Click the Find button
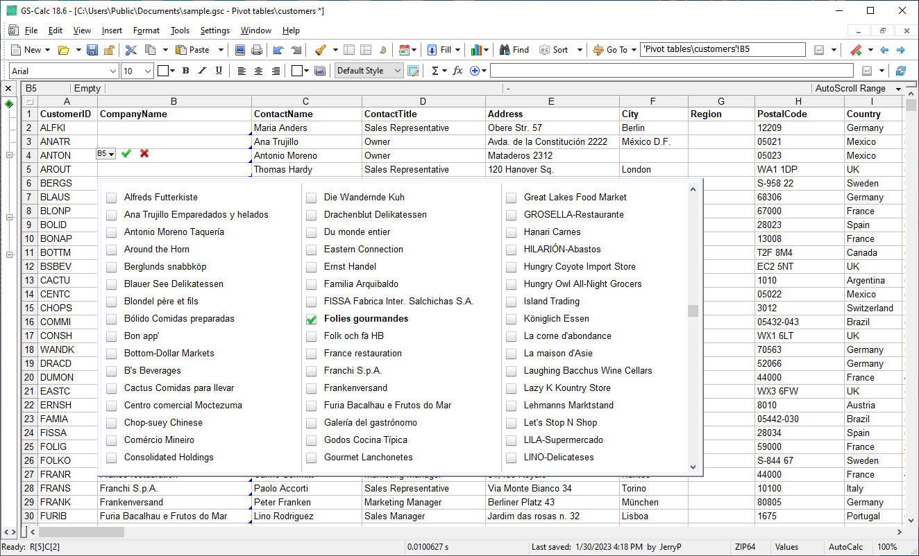Viewport: 919px width, 556px height. tap(514, 50)
